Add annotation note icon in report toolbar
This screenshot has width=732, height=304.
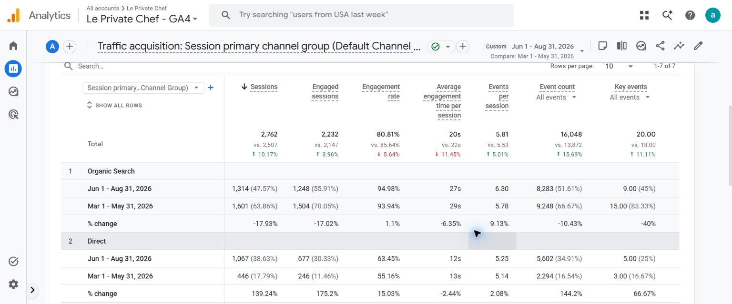[602, 46]
